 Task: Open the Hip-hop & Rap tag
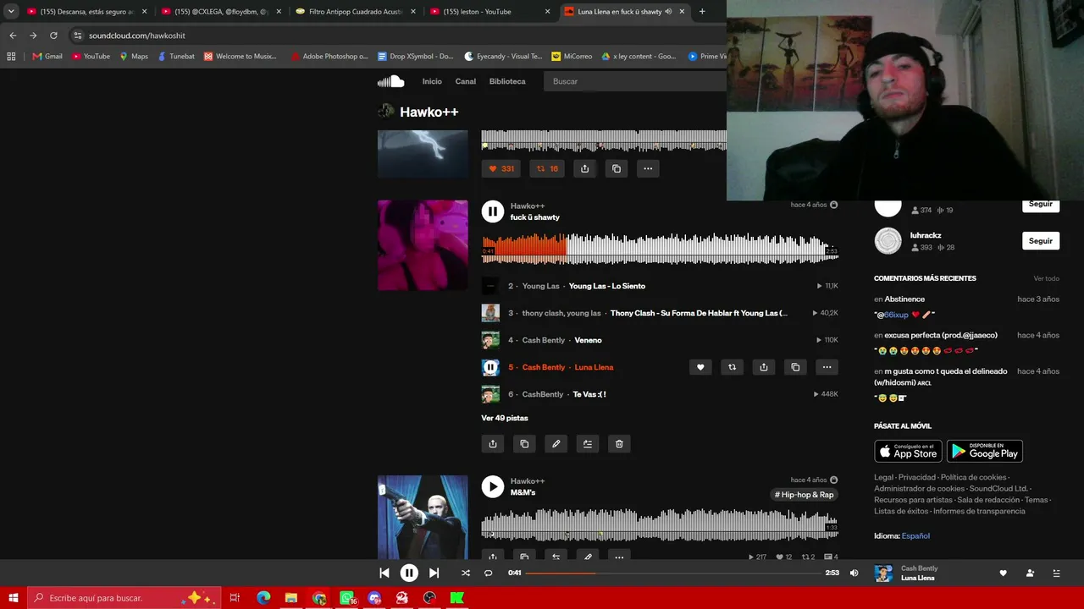click(x=804, y=495)
